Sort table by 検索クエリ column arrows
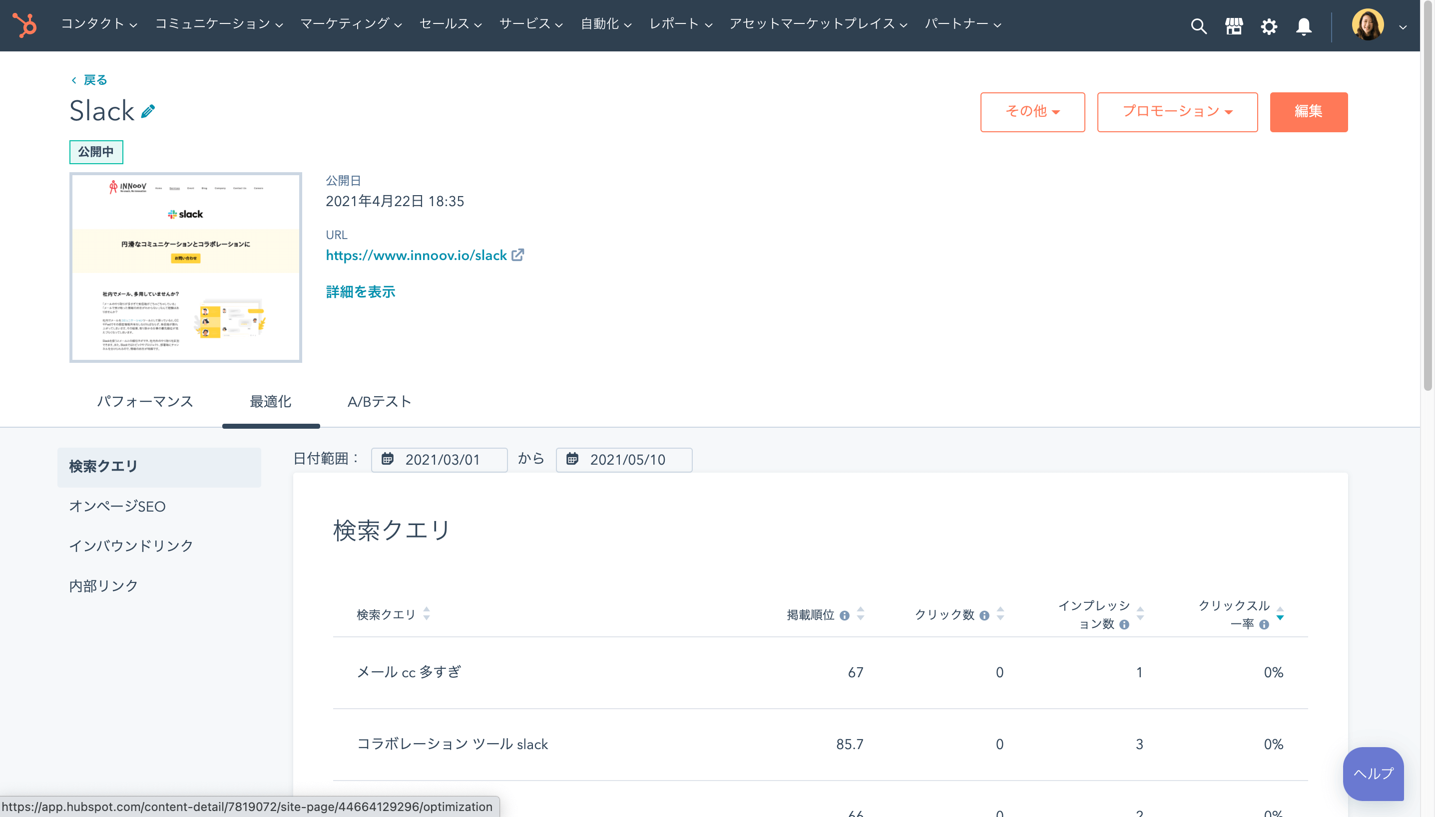 427,613
